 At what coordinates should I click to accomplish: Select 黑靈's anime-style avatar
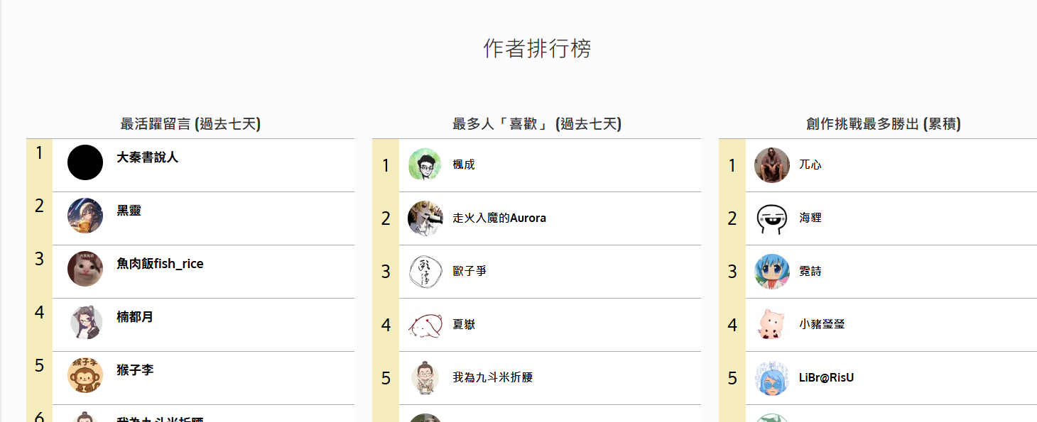click(85, 216)
